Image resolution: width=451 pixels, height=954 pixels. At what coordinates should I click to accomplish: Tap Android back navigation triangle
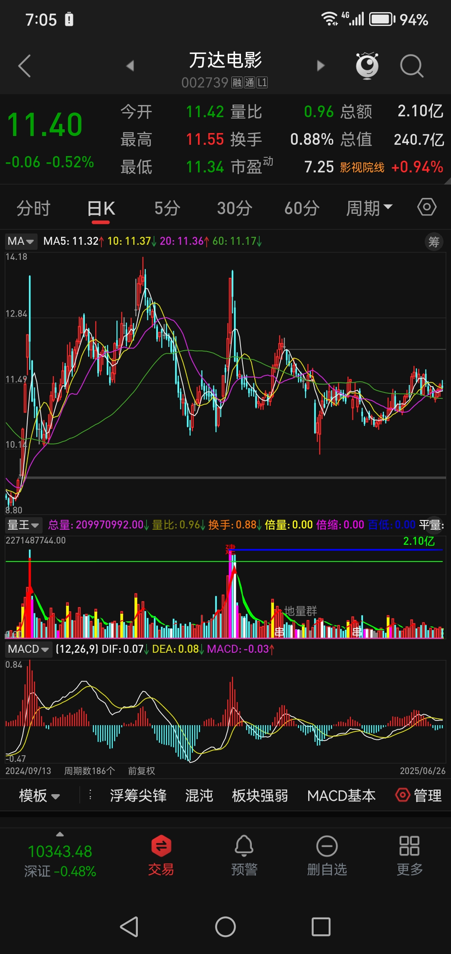tap(129, 926)
